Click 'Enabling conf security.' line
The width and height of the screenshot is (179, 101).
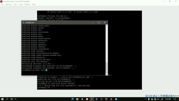point(34,57)
